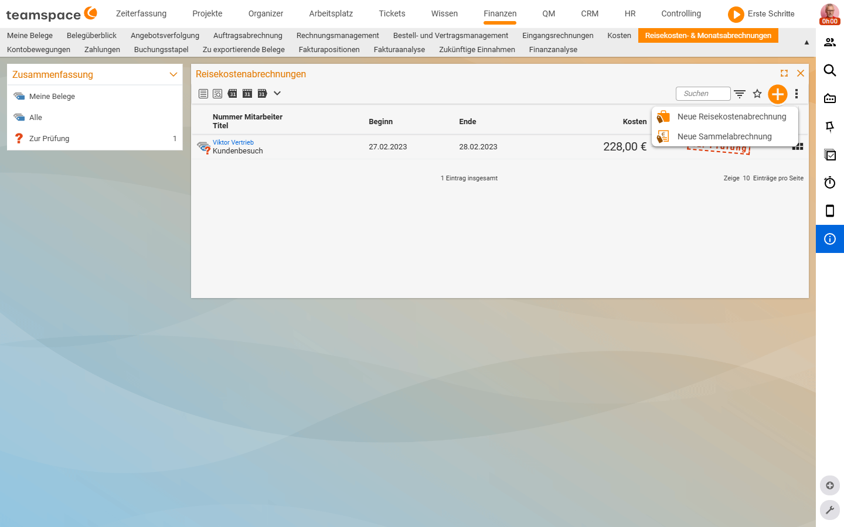Go to previous period calendar icon

tap(233, 94)
